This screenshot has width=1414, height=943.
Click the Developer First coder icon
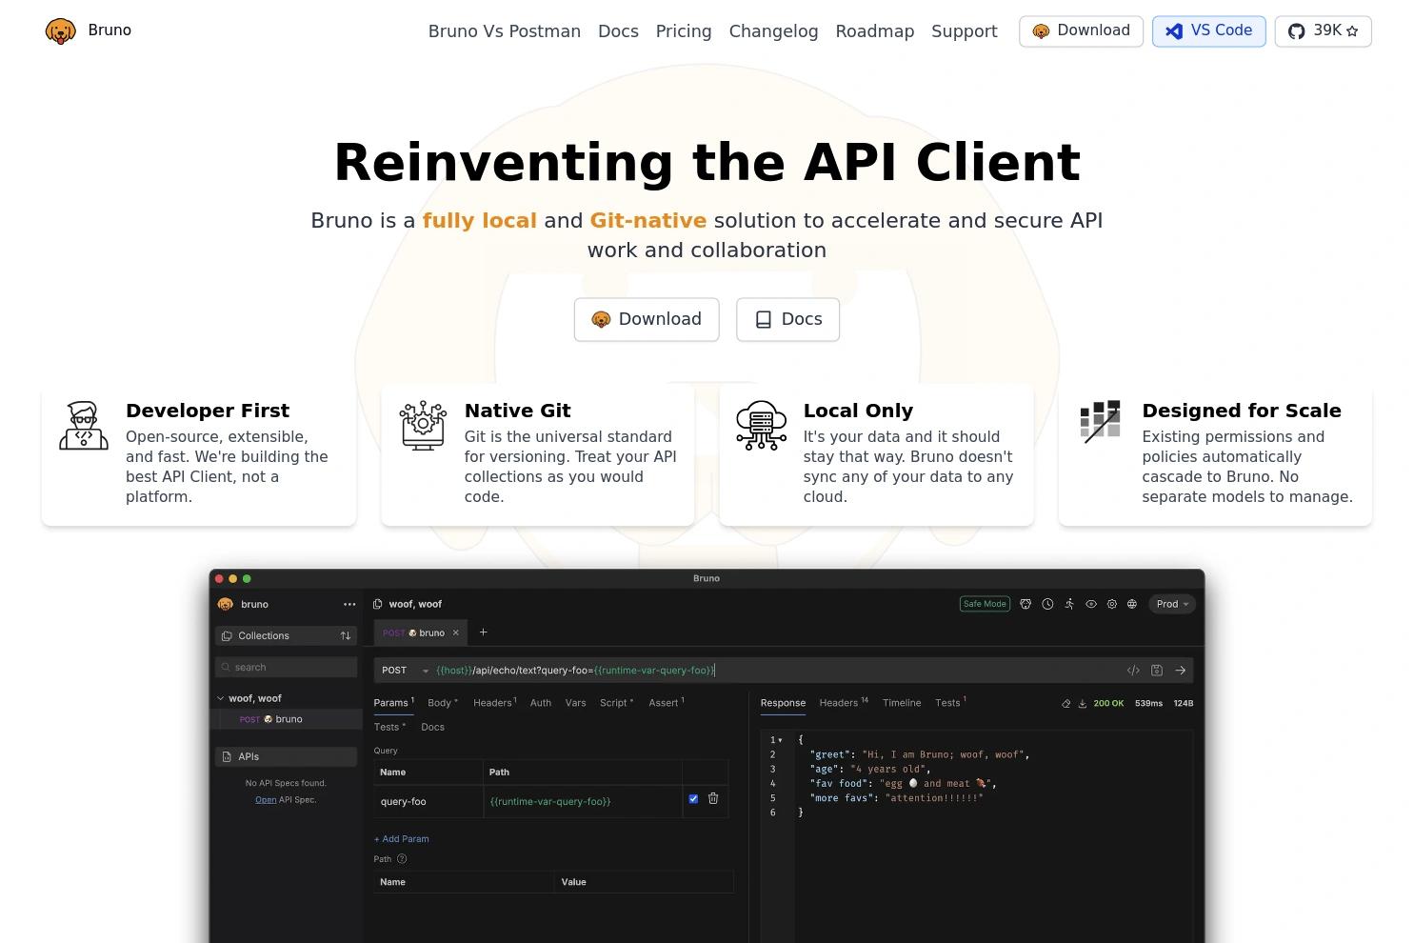[x=84, y=425]
